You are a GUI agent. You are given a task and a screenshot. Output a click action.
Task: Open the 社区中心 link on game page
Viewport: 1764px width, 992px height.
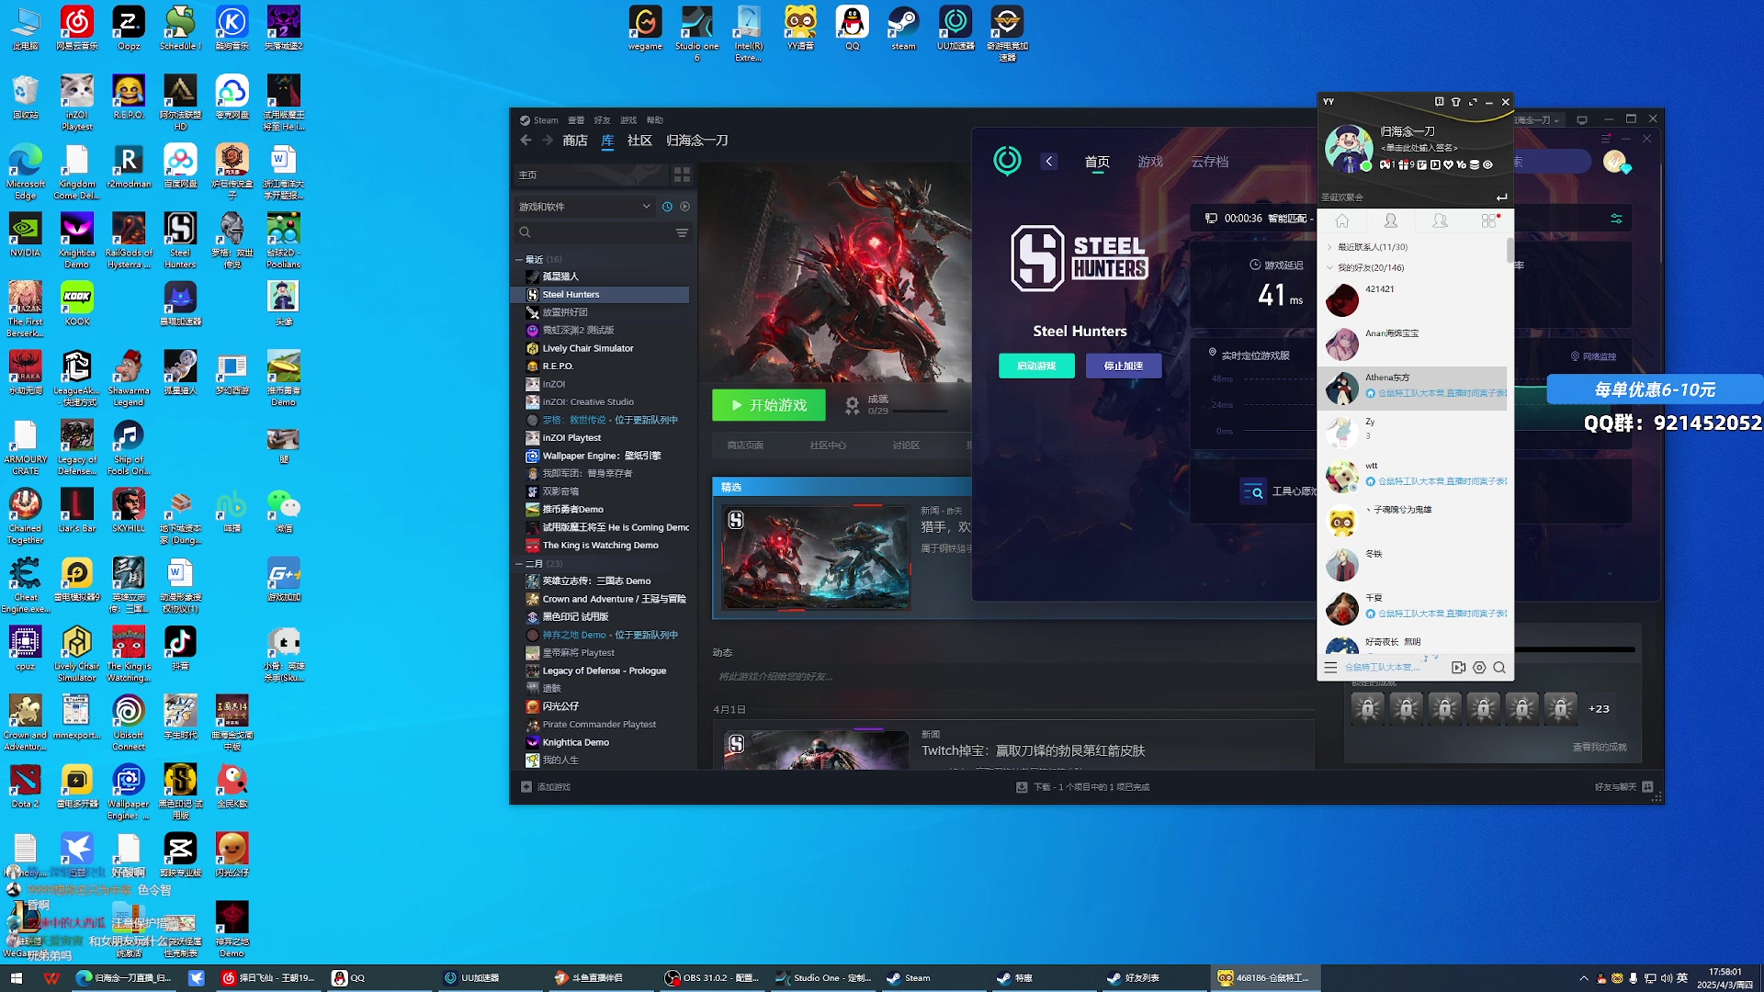828,445
